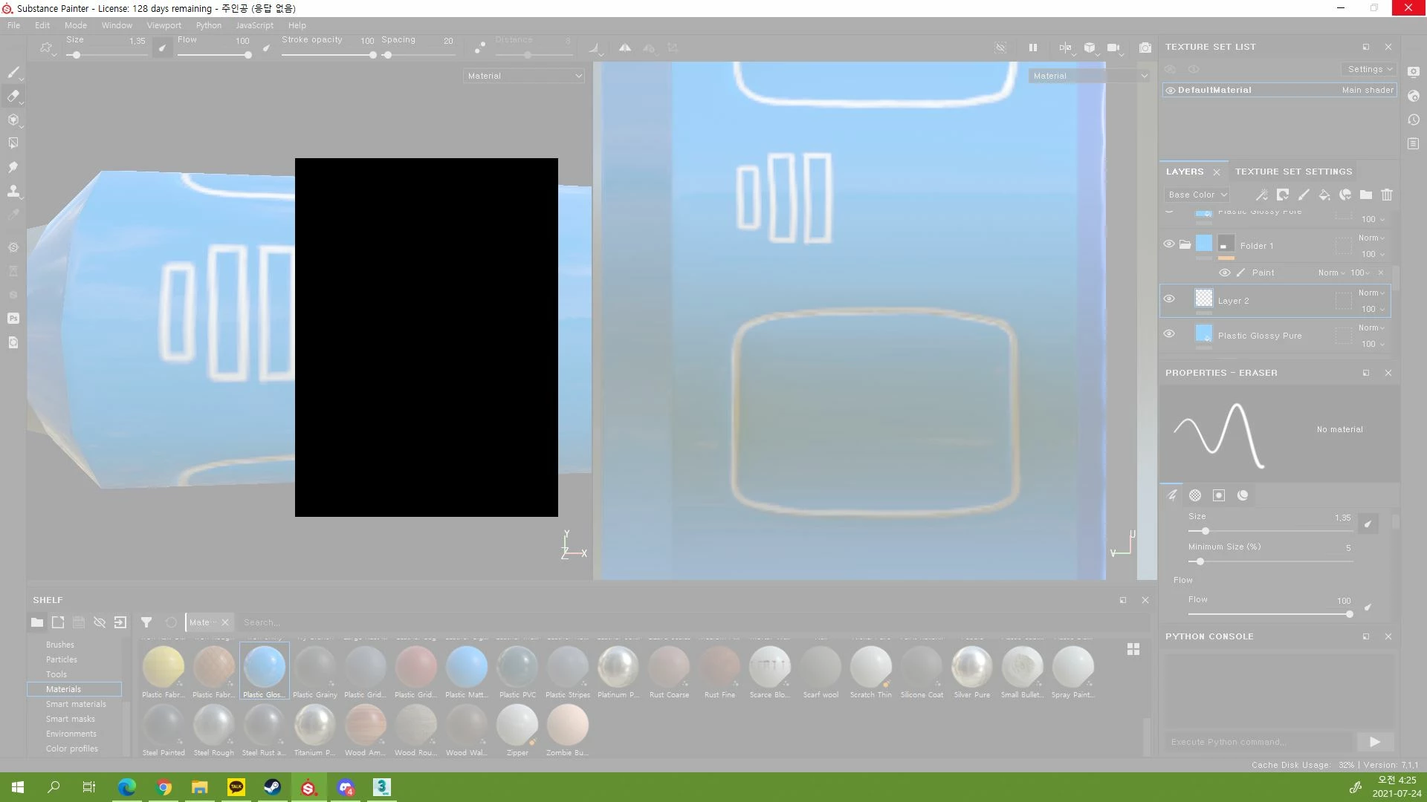
Task: Select Smart materials in the shelf
Action: [x=76, y=704]
